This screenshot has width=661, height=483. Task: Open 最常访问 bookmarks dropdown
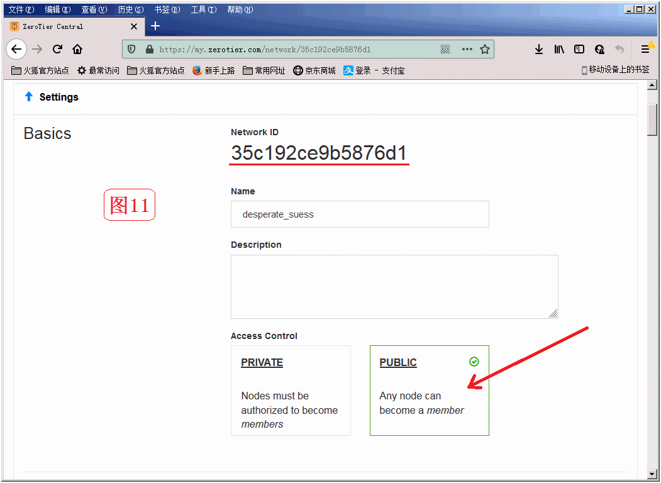click(98, 70)
